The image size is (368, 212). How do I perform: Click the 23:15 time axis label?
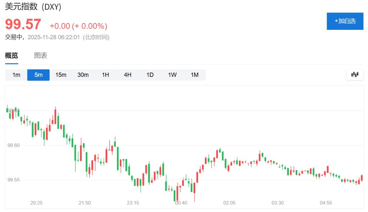[x=133, y=203]
